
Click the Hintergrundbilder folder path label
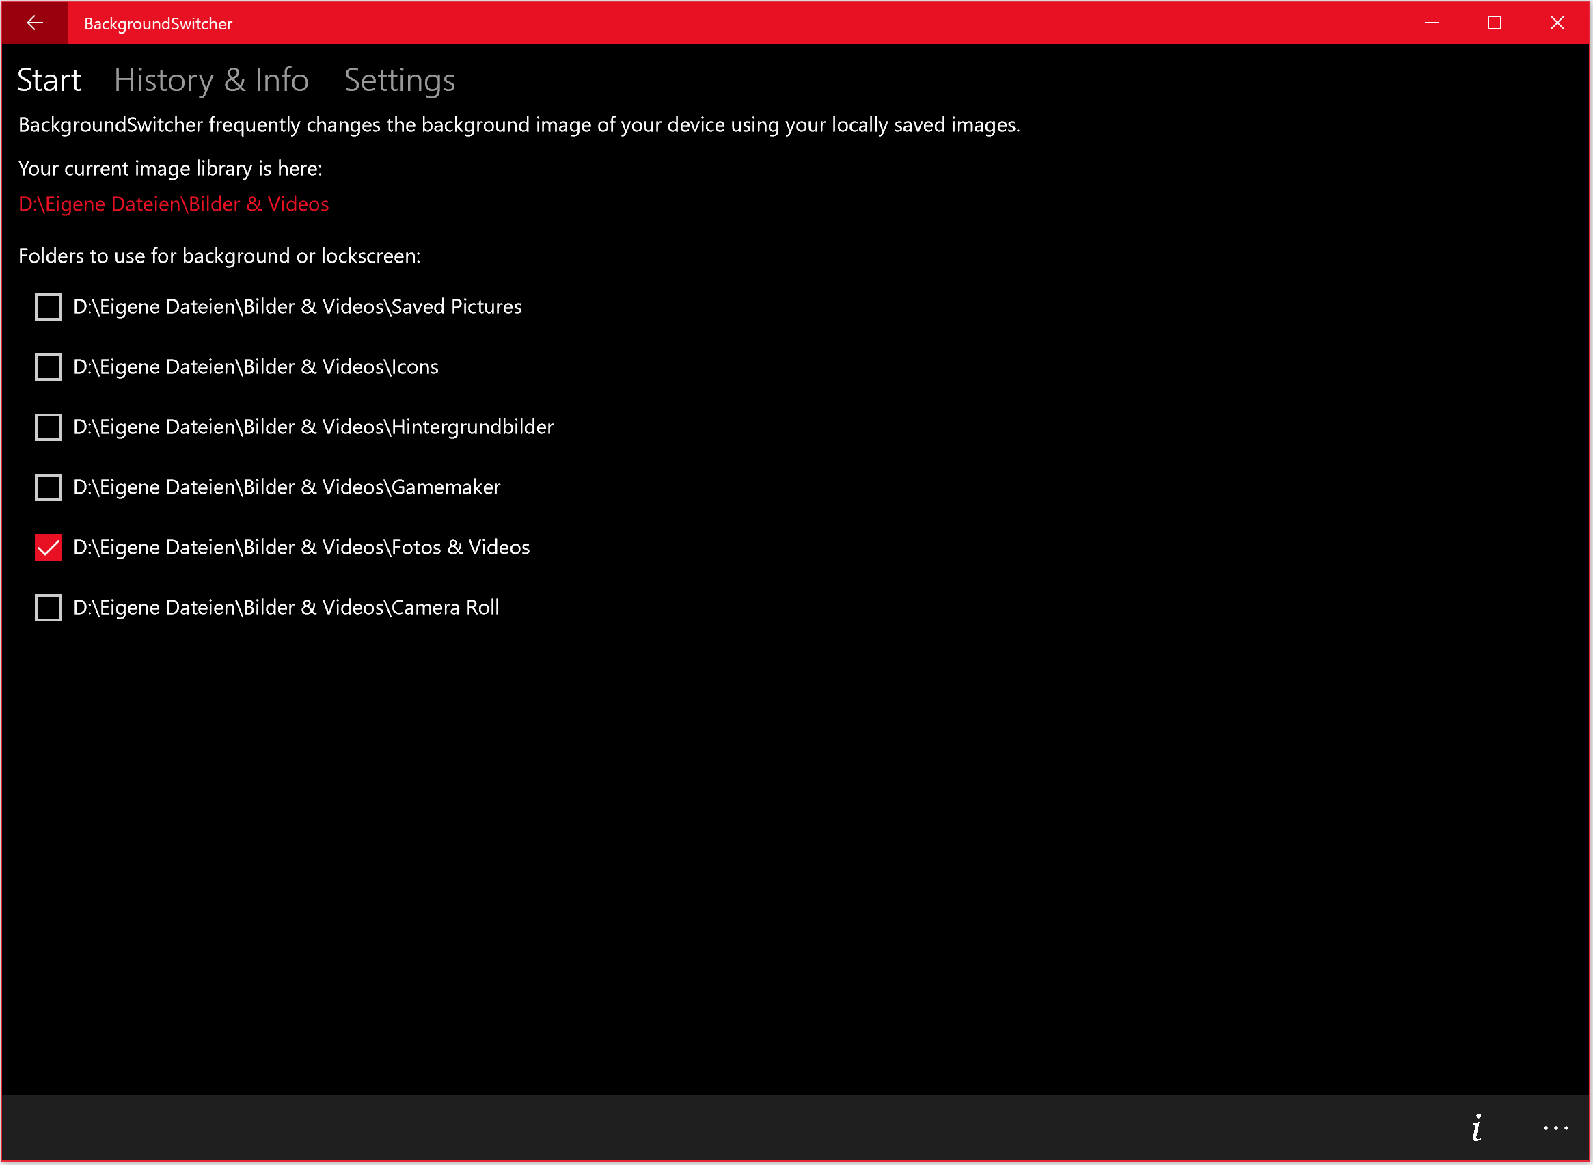313,427
